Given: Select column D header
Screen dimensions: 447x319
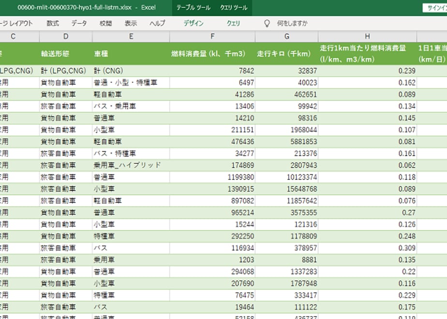Looking at the screenshot, I should point(66,36).
